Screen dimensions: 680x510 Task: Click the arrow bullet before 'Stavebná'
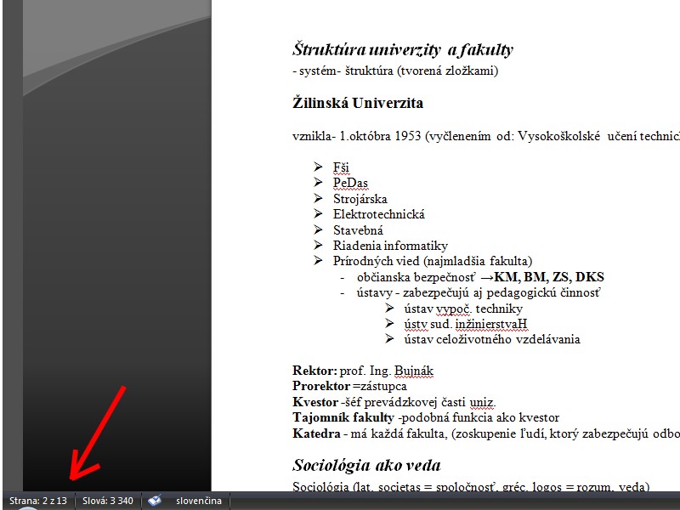[318, 230]
